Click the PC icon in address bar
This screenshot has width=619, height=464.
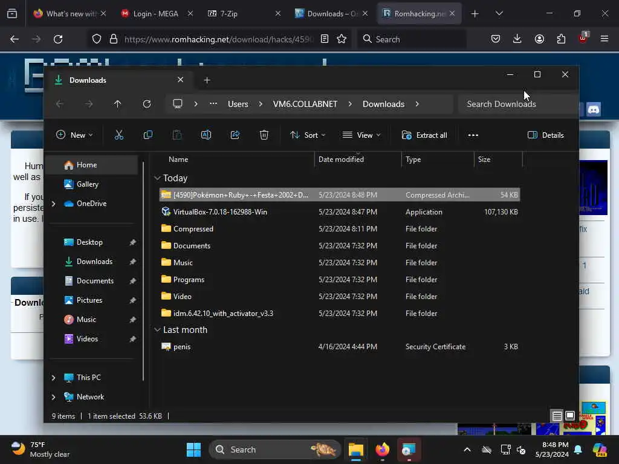(x=178, y=104)
